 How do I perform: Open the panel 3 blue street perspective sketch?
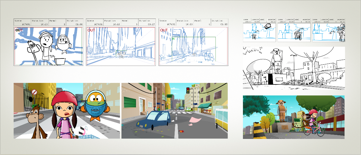121,46
